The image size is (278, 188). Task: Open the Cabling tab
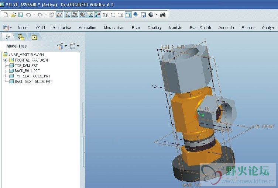(154, 28)
